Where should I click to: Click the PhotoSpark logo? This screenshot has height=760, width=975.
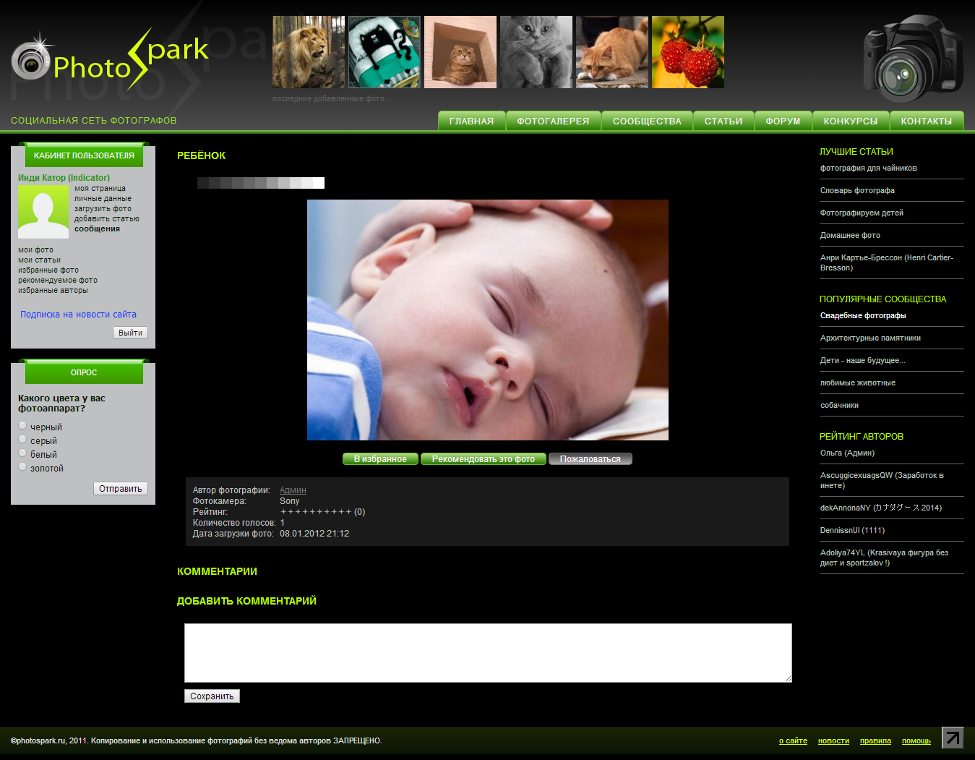(x=110, y=59)
